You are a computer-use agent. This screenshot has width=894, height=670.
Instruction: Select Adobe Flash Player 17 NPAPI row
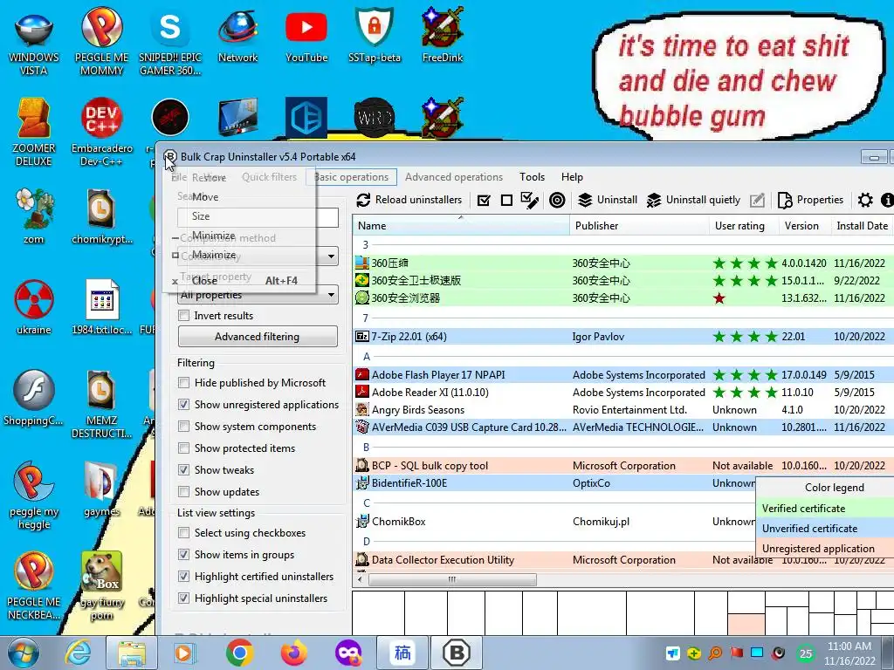point(623,375)
